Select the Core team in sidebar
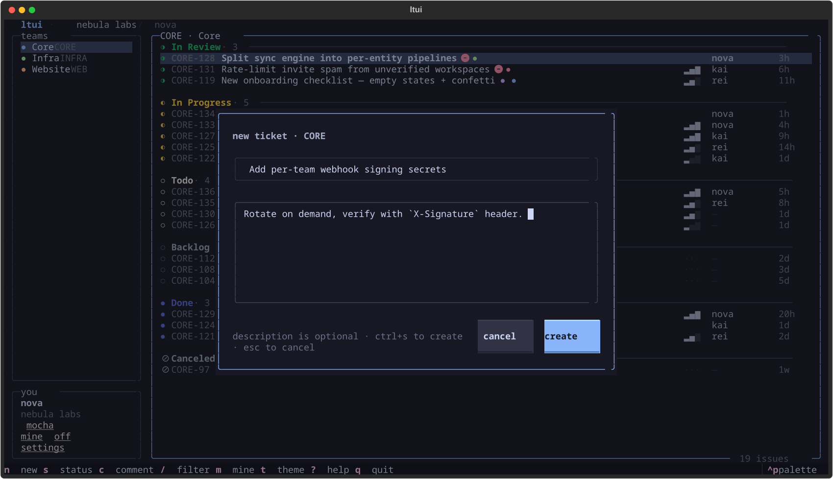The image size is (833, 479). pos(76,47)
